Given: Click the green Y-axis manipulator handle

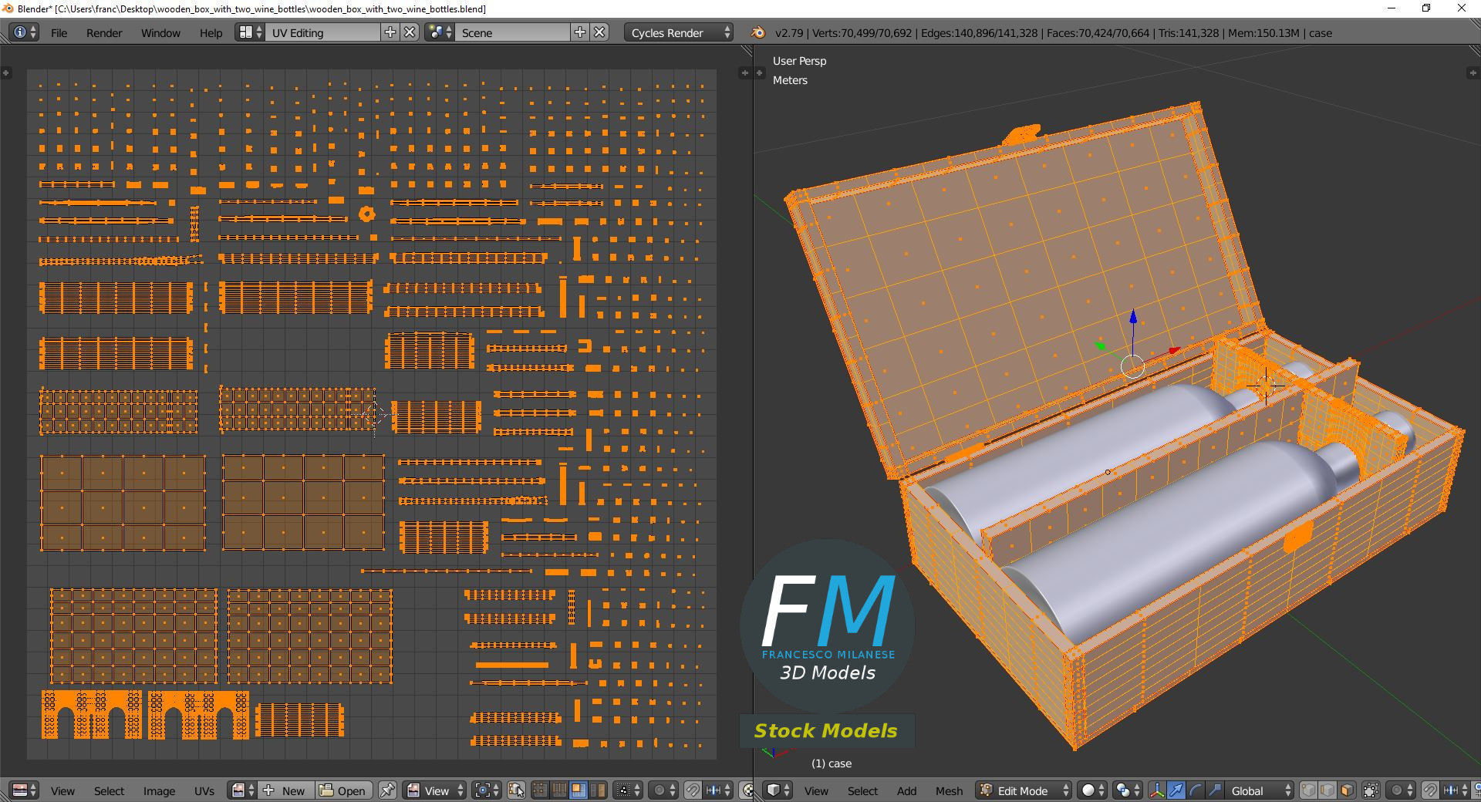Looking at the screenshot, I should point(1101,346).
